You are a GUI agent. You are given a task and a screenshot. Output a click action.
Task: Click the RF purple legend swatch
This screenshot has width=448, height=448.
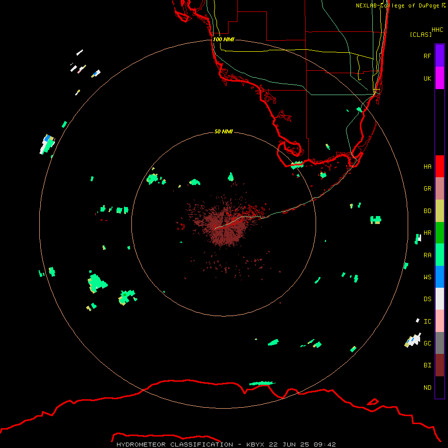pos(440,56)
